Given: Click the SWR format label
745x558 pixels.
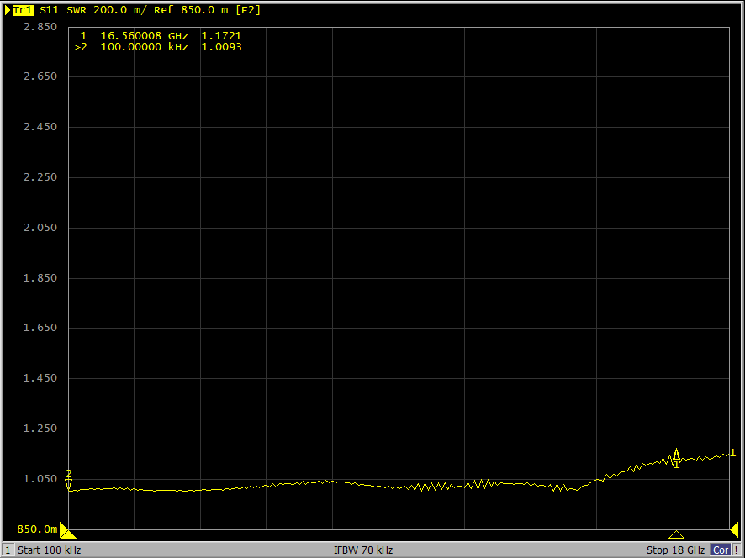Looking at the screenshot, I should (x=77, y=10).
